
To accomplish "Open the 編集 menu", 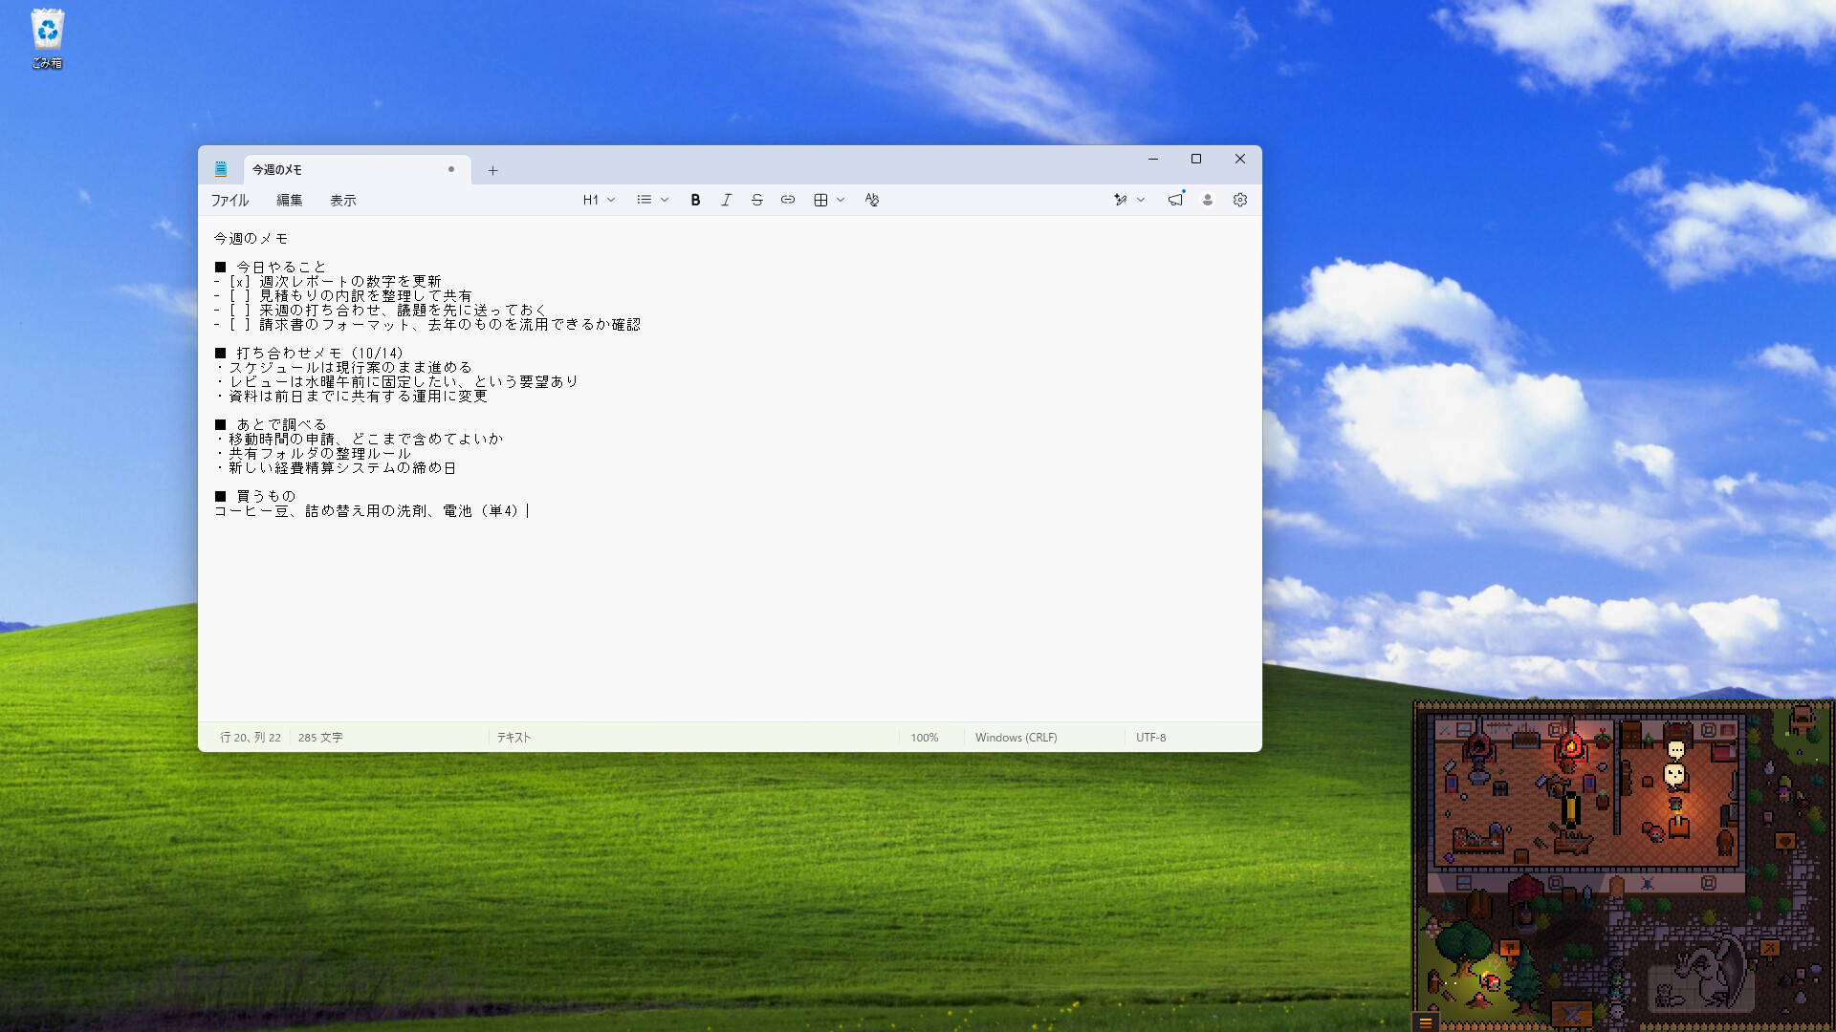I will click(x=290, y=200).
